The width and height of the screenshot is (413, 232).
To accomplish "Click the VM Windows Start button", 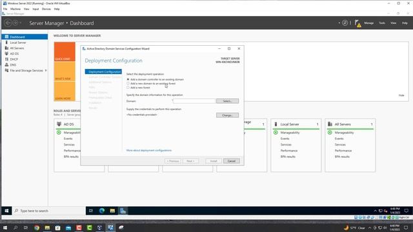I will [6, 211].
